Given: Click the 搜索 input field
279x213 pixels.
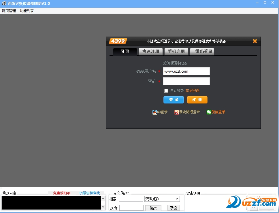Looking at the screenshot, I should pos(131,199).
